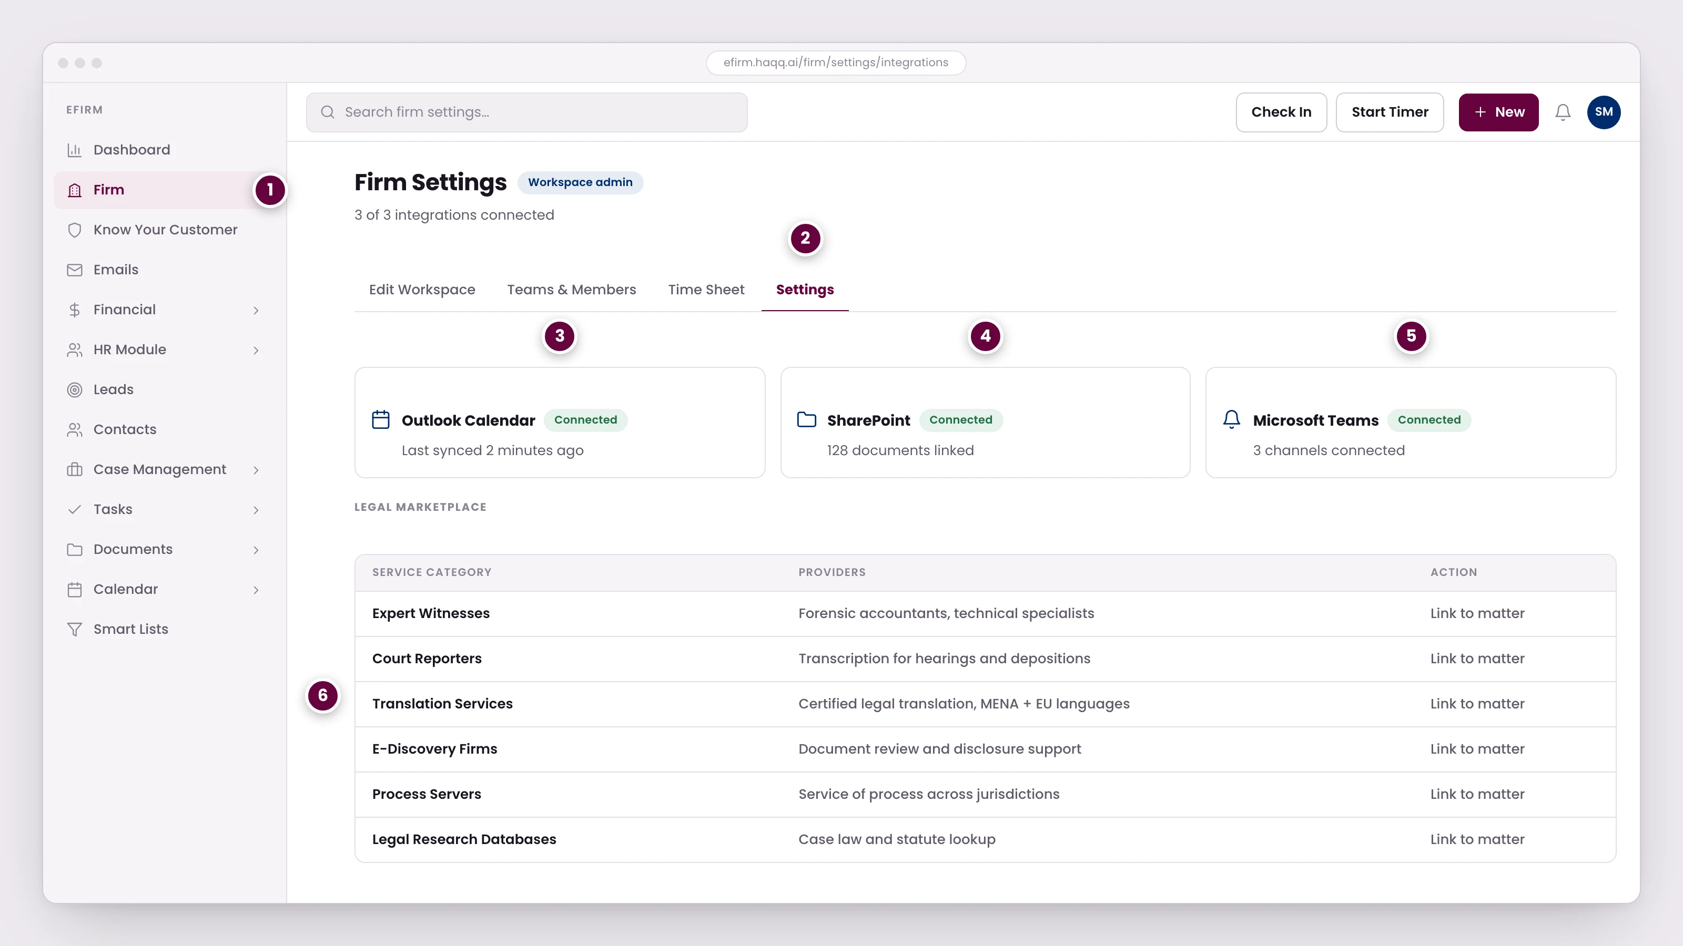
Task: Expand the Tasks chevron
Action: tap(256, 510)
